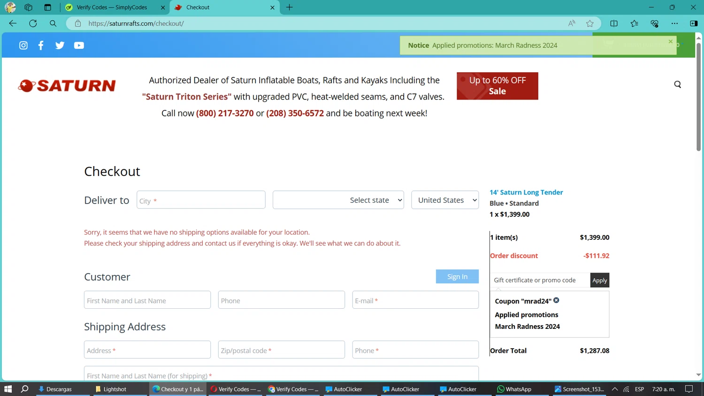The image size is (704, 396).
Task: Open split screen view icon
Action: point(614,23)
